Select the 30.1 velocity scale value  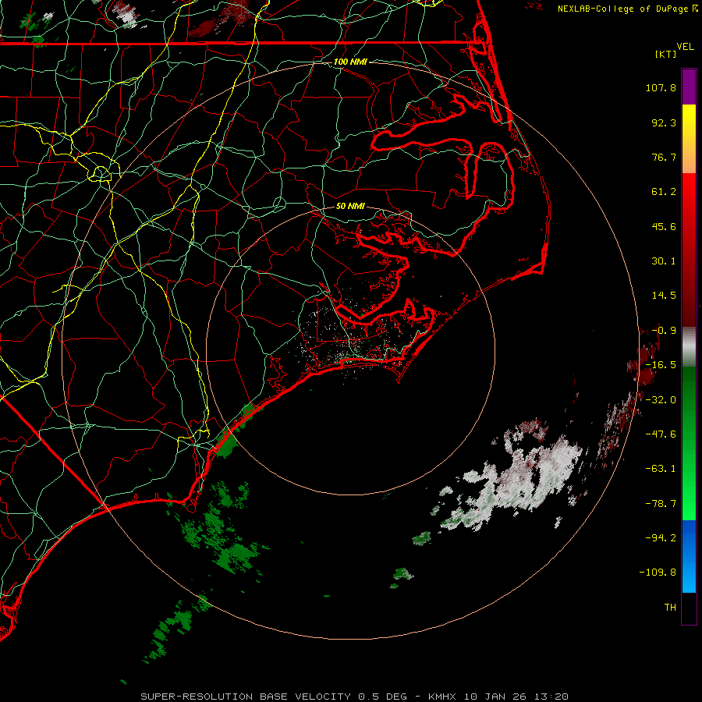(664, 261)
